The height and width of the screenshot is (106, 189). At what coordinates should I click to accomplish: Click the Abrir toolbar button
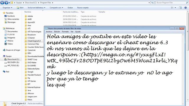click(x=20, y=8)
